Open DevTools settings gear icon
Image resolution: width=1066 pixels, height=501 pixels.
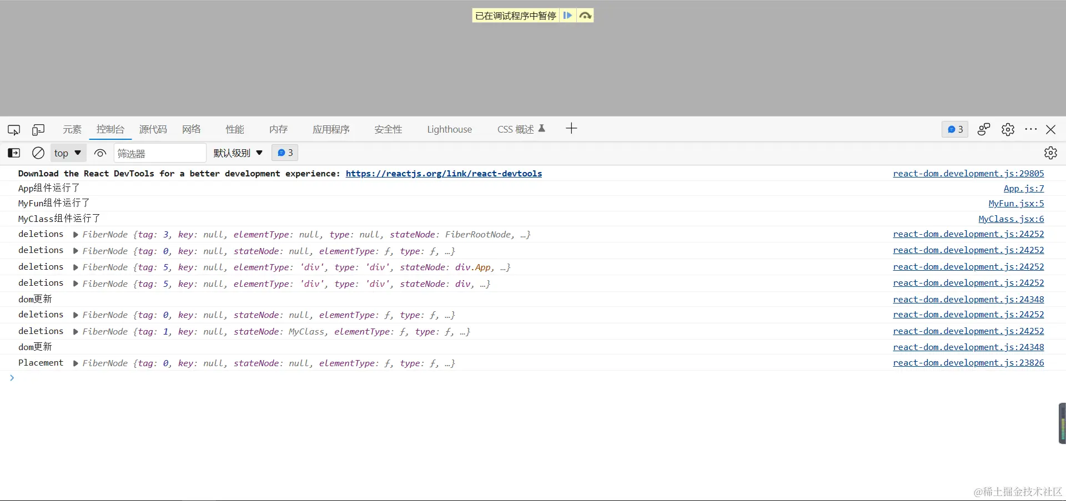tap(1008, 129)
